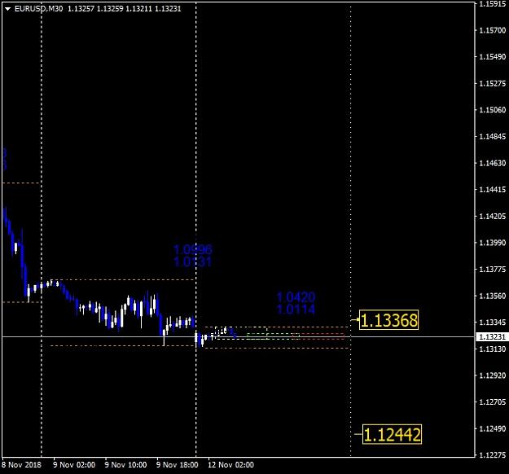
Task: Click the blue 1.0996 label
Action: point(193,250)
